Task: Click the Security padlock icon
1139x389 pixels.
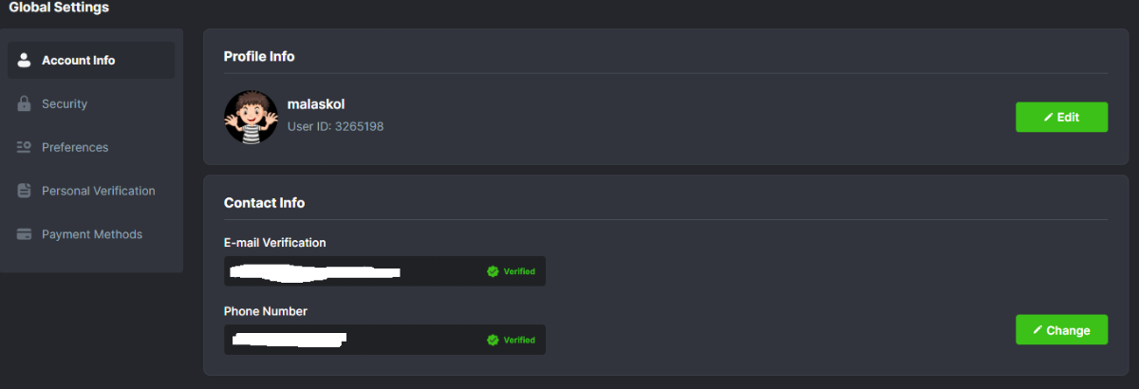Action: [x=25, y=104]
